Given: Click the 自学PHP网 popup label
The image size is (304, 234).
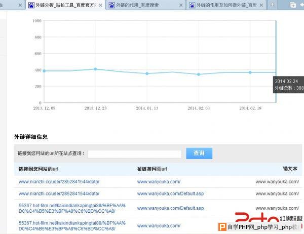Looking at the screenshot, I should click(263, 227).
